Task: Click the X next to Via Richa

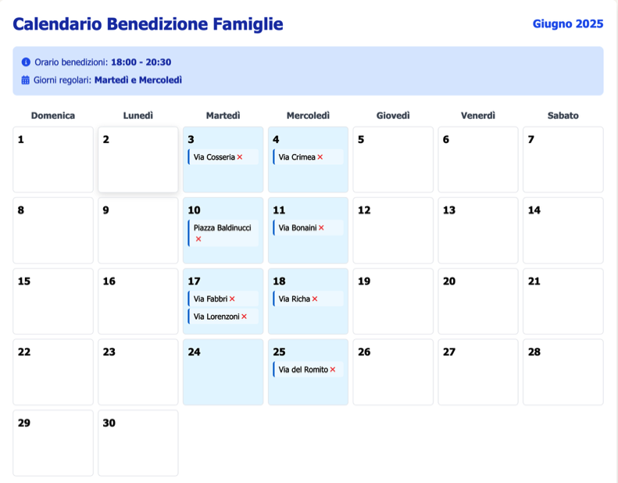Action: tap(315, 299)
